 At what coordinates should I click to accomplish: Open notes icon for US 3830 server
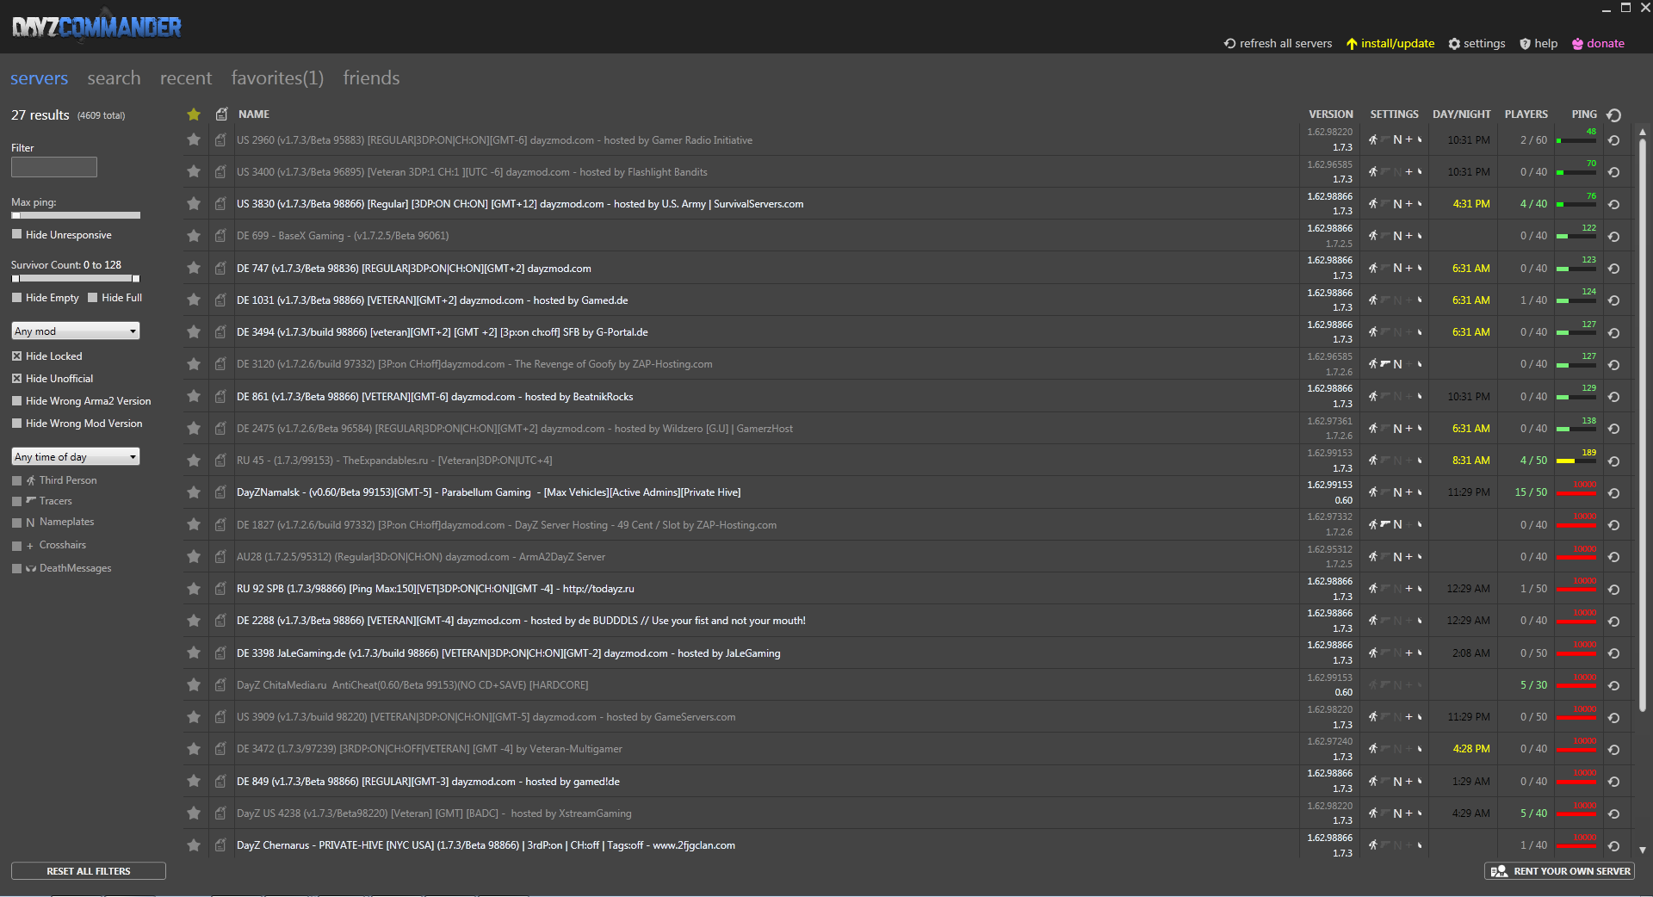point(221,204)
